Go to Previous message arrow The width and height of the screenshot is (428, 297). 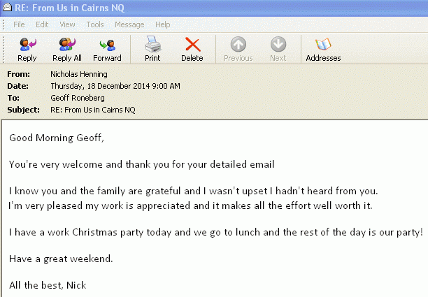tap(238, 50)
